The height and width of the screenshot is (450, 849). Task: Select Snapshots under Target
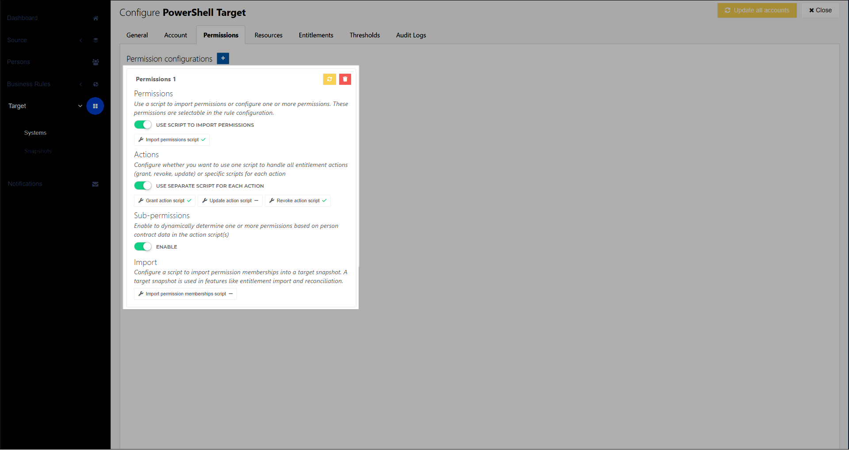pyautogui.click(x=38, y=151)
